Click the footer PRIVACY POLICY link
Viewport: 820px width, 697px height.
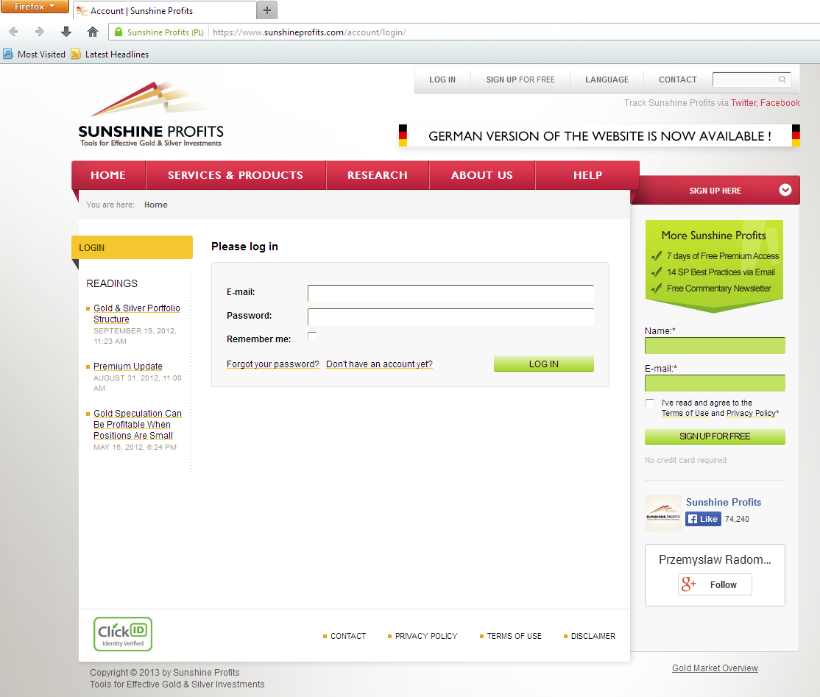tap(426, 636)
